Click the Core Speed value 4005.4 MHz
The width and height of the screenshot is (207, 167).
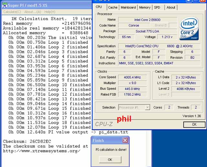[x=132, y=77]
